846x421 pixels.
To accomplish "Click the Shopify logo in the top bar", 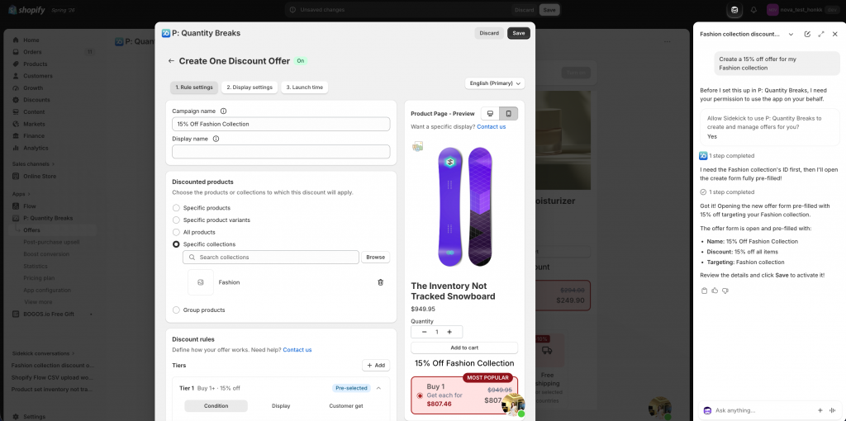I will [x=26, y=10].
